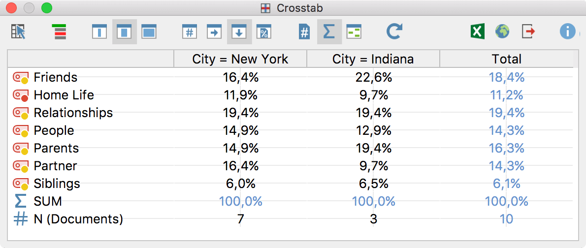Select the Friends row label
Viewport: 586px width, 248px height.
pyautogui.click(x=55, y=77)
